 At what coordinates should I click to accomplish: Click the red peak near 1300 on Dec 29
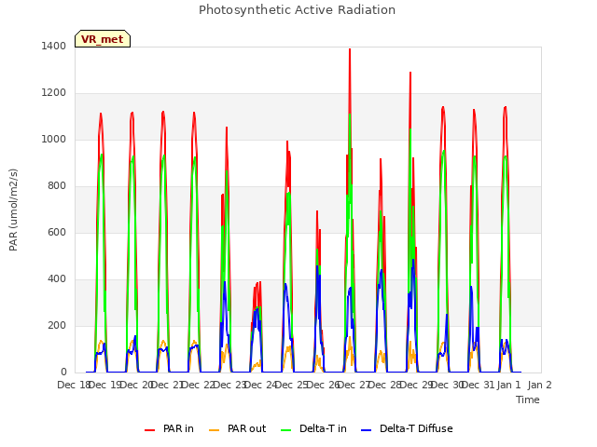(x=410, y=73)
